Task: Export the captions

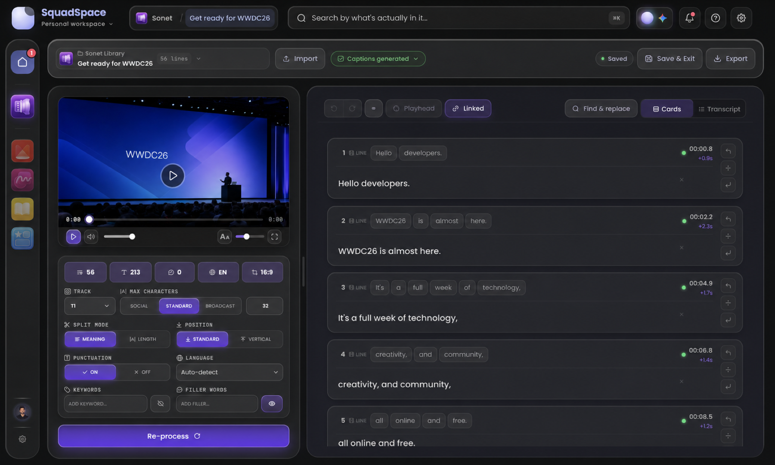Action: coord(730,59)
